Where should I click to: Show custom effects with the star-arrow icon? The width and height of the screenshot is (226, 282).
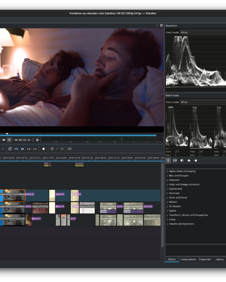pyautogui.click(x=189, y=160)
